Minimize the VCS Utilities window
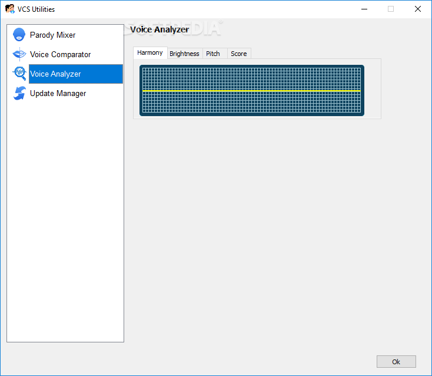Image resolution: width=432 pixels, height=376 pixels. point(364,9)
